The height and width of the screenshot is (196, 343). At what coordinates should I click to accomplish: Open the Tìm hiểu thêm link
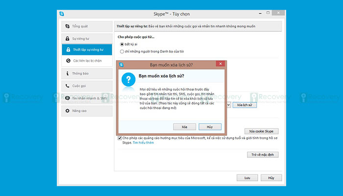(143, 143)
